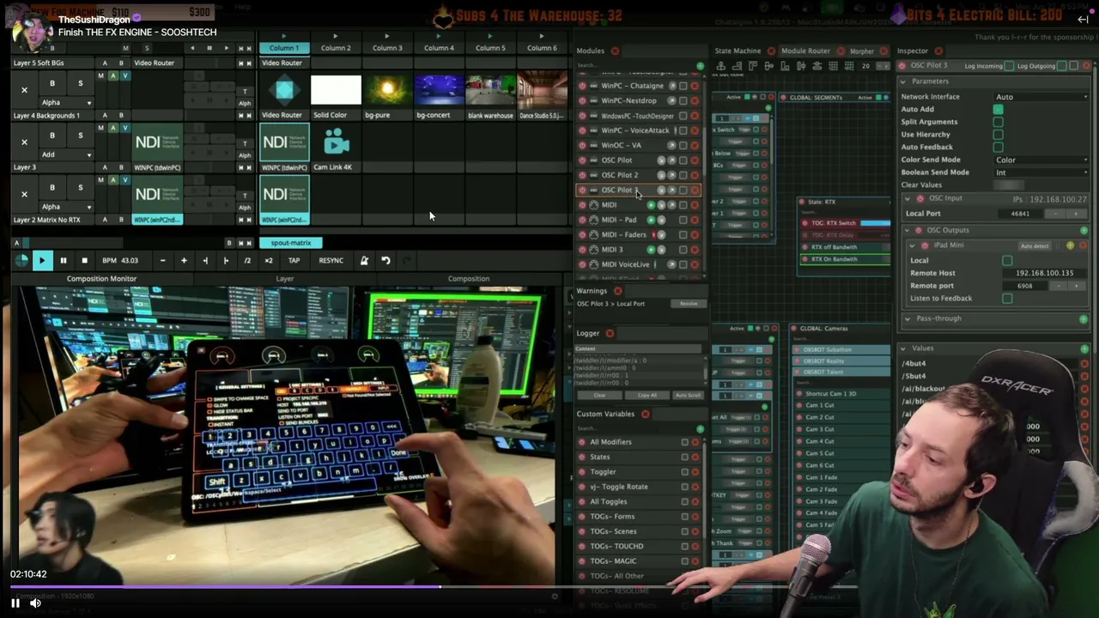The width and height of the screenshot is (1099, 618).
Task: Open Layer 2 Matrix No RTX Alpha dropdown
Action: tap(66, 207)
